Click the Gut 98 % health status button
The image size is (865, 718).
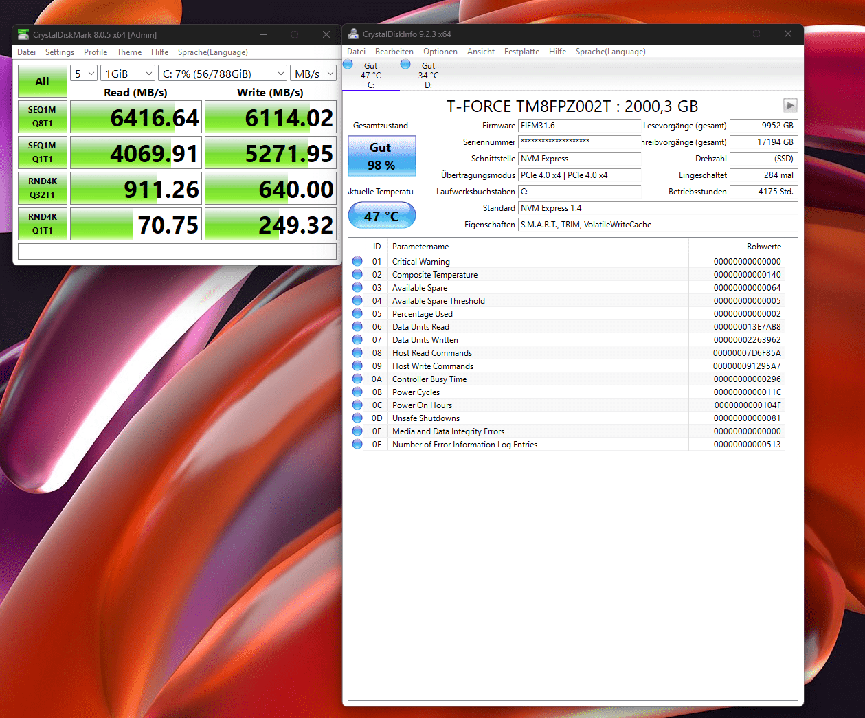tap(381, 156)
